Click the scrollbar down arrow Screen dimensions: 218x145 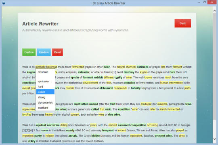[x=214, y=139]
